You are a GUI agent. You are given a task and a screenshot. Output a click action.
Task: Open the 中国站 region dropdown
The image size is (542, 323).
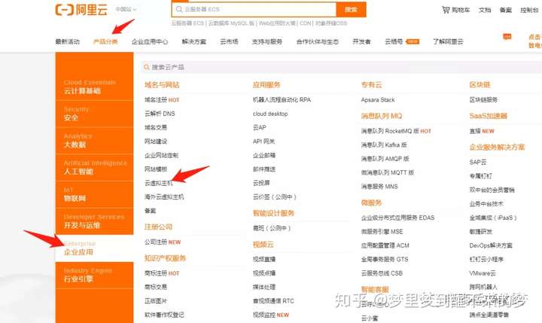(126, 9)
